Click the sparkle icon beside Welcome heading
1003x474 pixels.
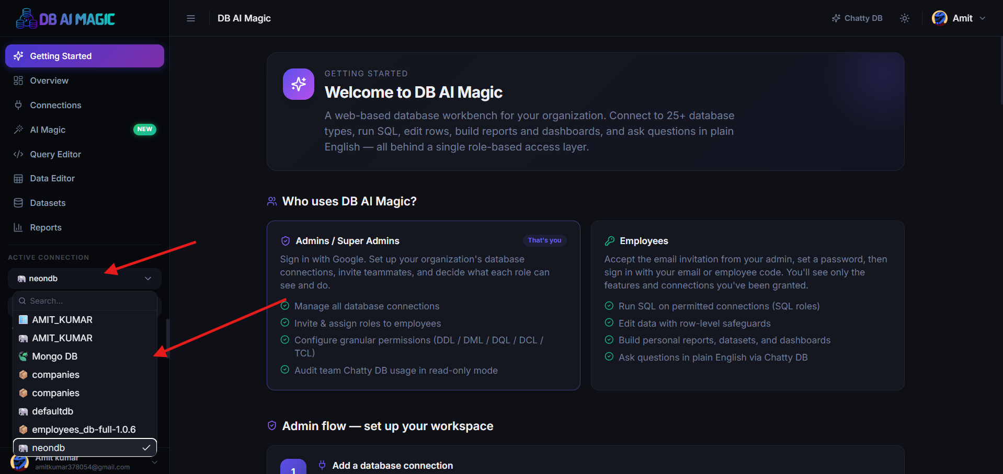pos(299,84)
